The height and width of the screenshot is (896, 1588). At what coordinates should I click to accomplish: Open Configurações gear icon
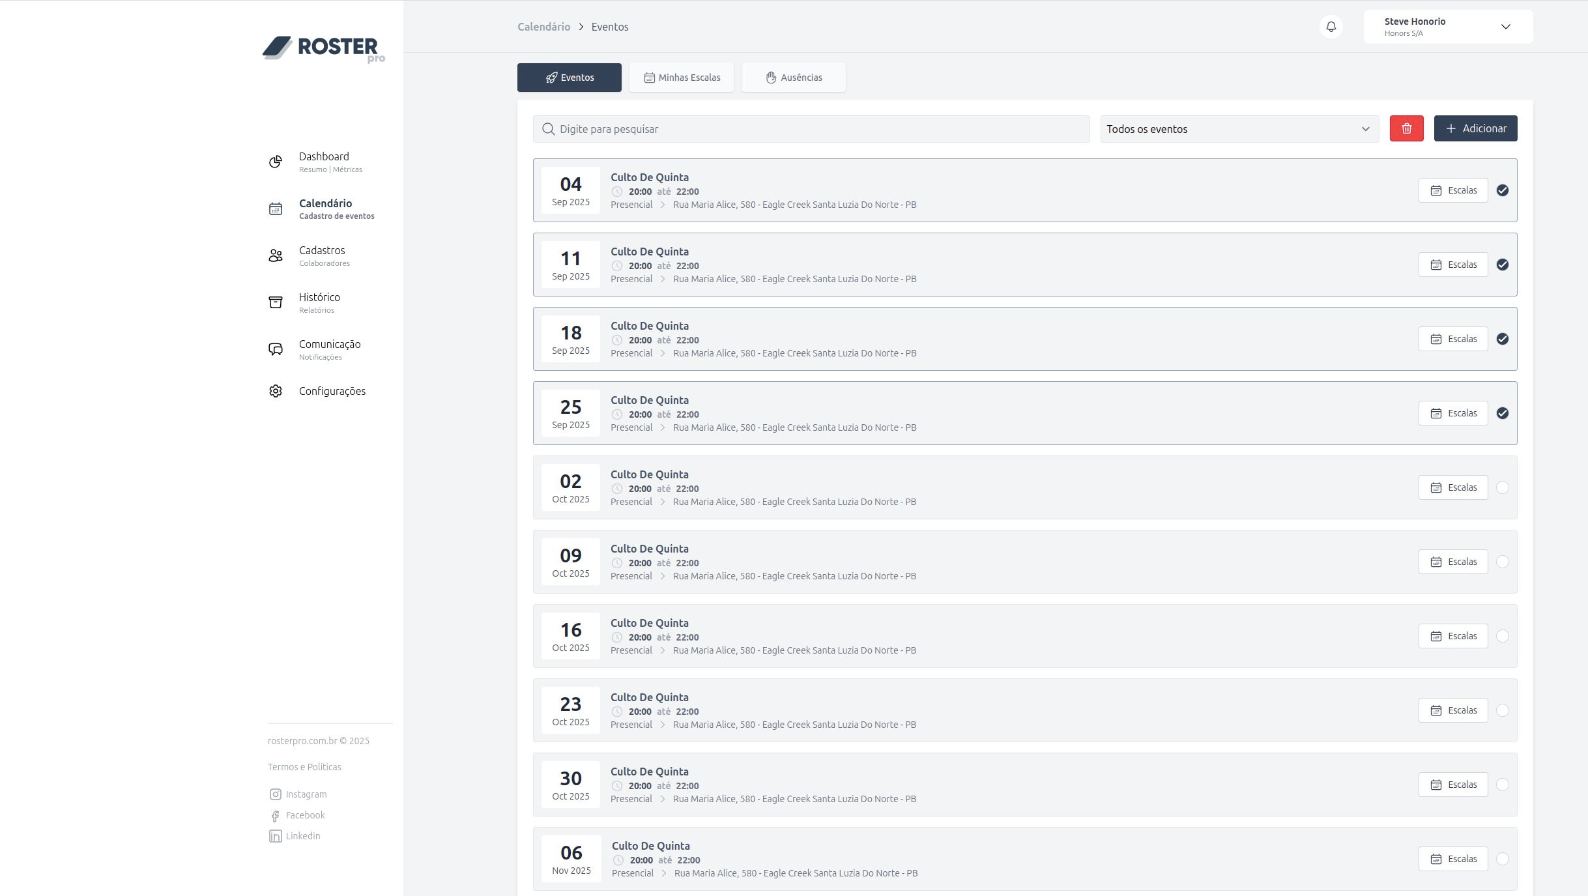276,391
